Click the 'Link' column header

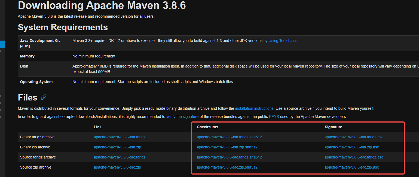coord(98,127)
